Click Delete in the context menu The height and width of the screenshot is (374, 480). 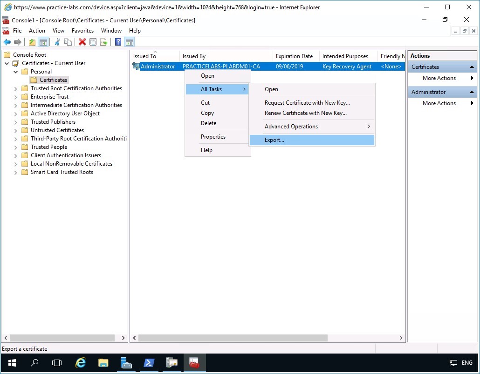tap(217, 123)
